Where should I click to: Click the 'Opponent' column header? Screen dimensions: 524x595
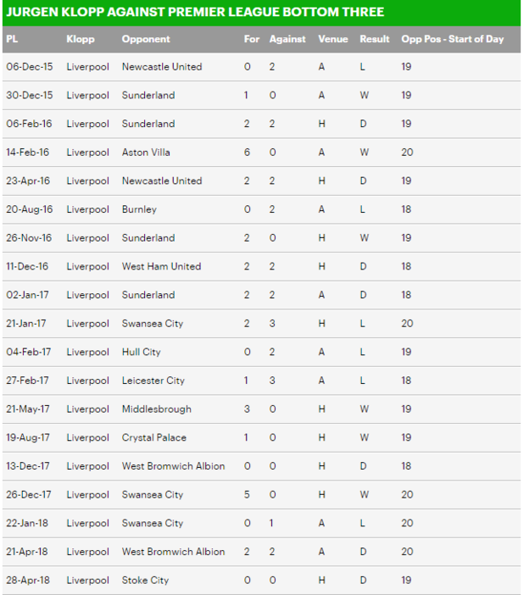pos(146,39)
